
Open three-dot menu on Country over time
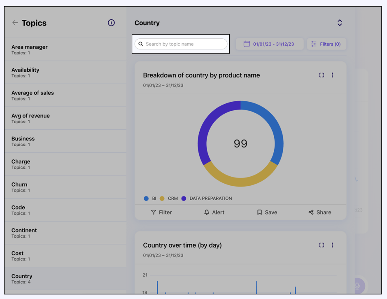333,245
